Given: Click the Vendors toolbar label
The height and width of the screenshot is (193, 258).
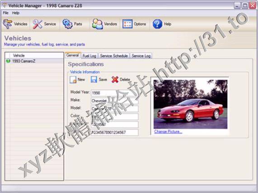Looking at the screenshot, I should tap(110, 24).
